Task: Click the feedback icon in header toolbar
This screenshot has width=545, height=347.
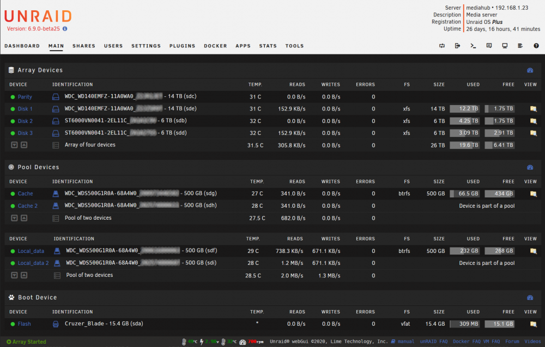Action: coord(489,46)
